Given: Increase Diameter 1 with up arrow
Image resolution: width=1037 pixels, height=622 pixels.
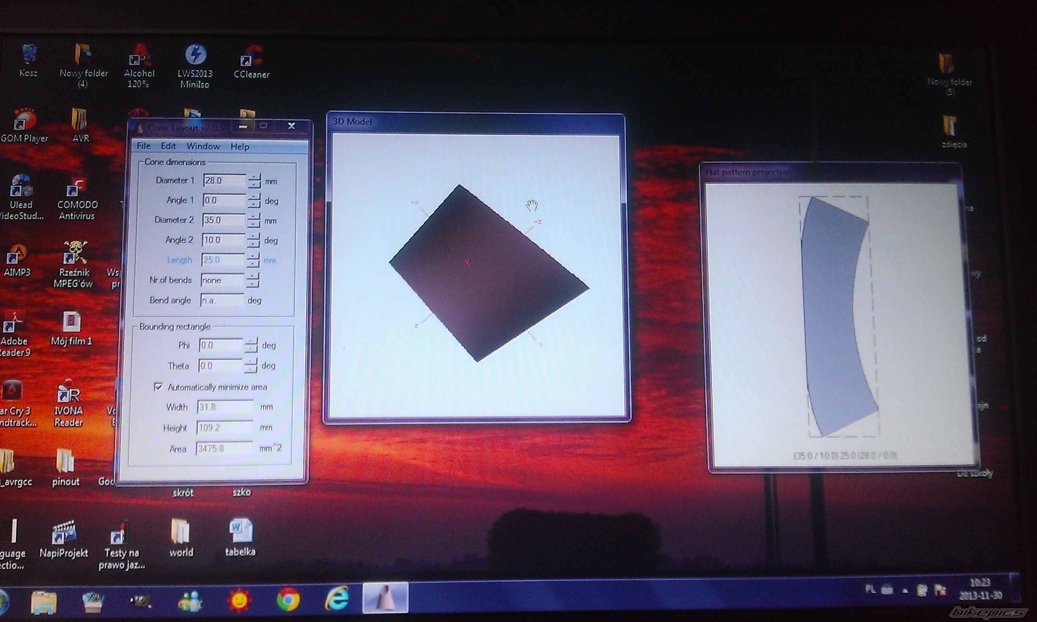Looking at the screenshot, I should [x=254, y=177].
